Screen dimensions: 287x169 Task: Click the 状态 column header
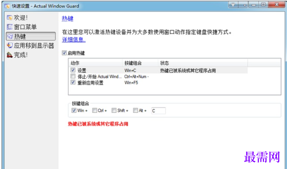(203, 63)
